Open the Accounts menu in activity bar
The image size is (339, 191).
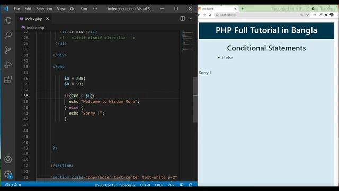[x=8, y=160]
